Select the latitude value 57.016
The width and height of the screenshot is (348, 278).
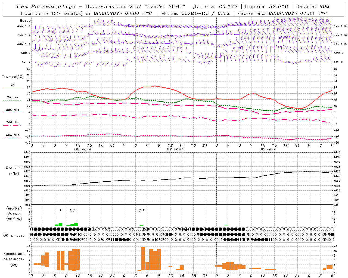point(279,7)
